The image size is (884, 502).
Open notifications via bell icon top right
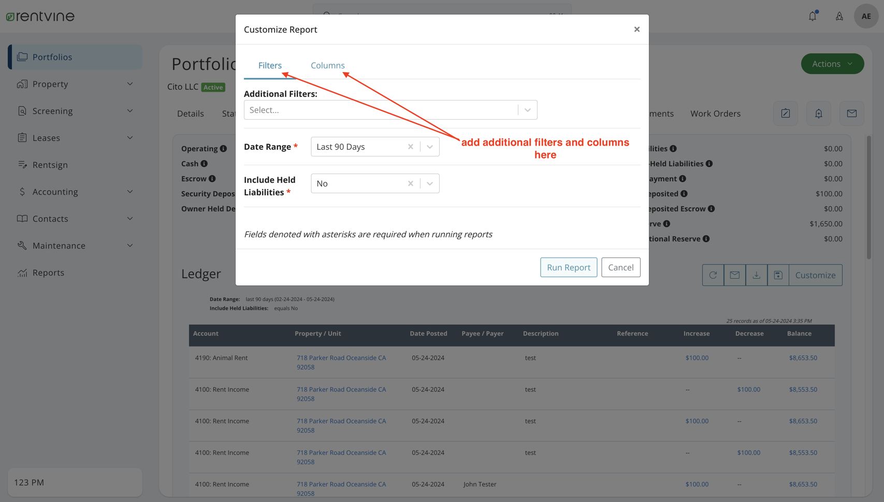pyautogui.click(x=812, y=16)
